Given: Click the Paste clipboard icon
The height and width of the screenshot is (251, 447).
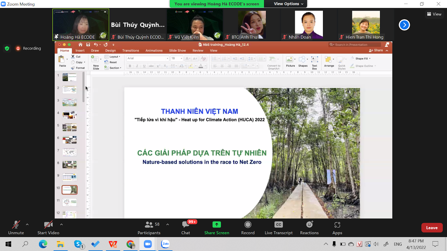Looking at the screenshot, I should click(61, 59).
